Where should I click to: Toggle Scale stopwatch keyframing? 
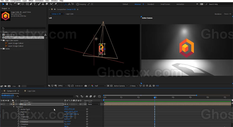(x=19, y=114)
